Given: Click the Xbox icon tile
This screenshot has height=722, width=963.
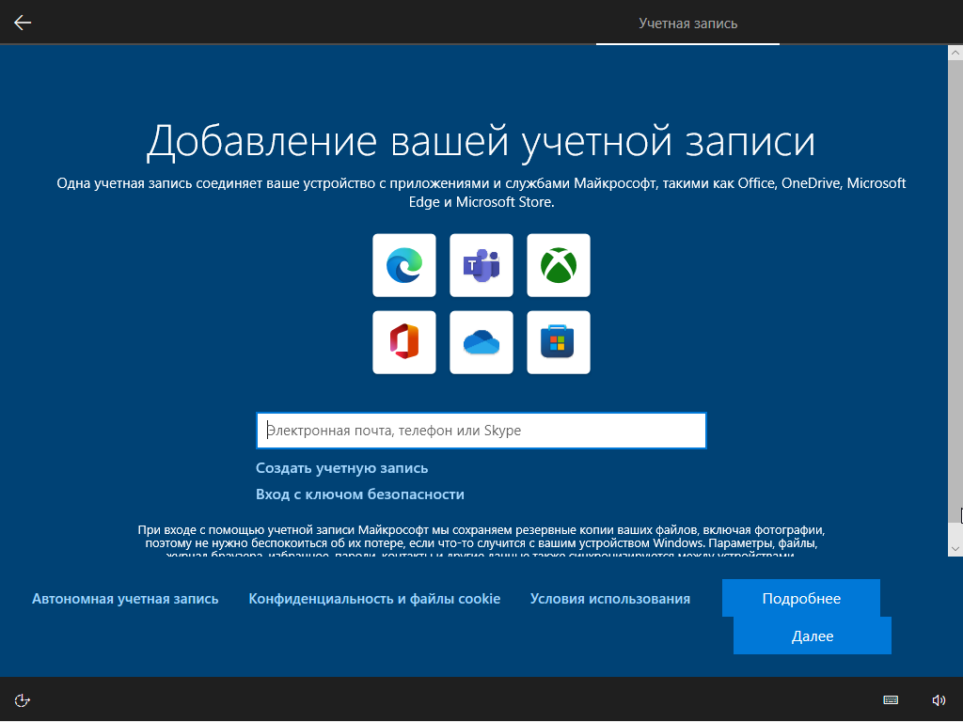Looking at the screenshot, I should 559,265.
